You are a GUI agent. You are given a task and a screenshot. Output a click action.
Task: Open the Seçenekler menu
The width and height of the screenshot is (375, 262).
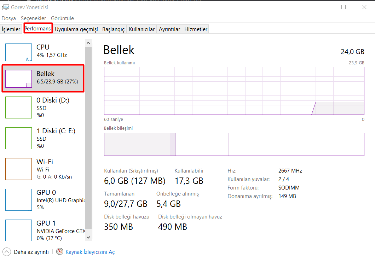(x=33, y=18)
